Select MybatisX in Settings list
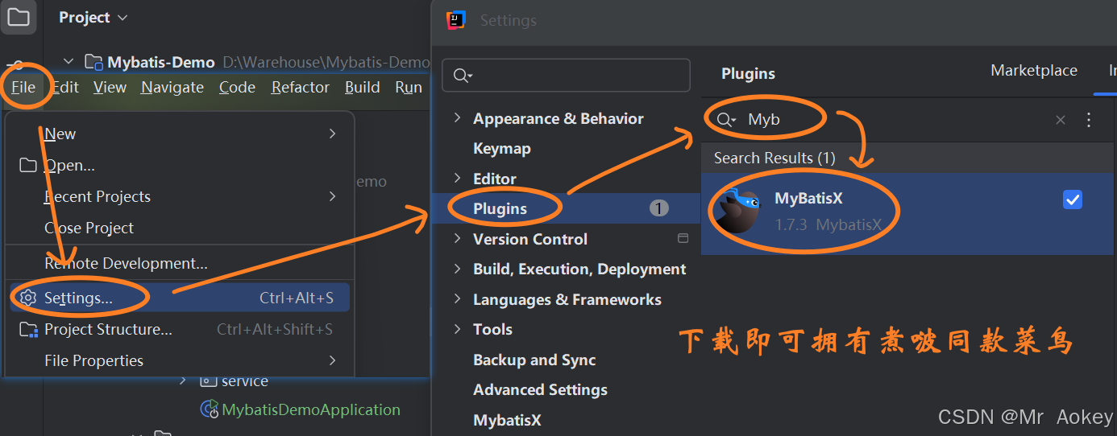 pyautogui.click(x=507, y=420)
